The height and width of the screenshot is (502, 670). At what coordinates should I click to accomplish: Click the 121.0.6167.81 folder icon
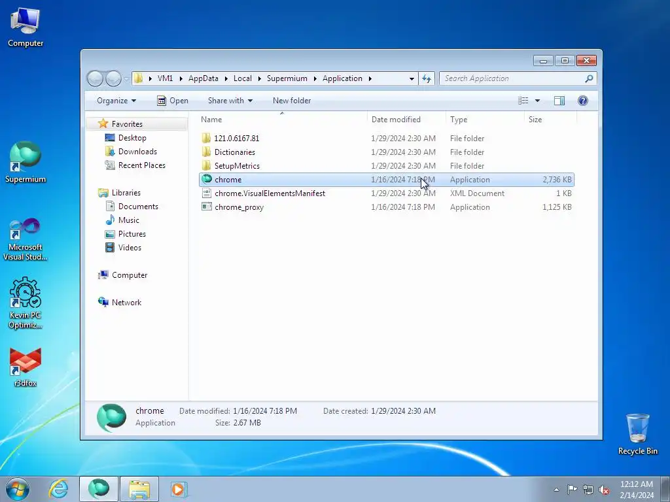pyautogui.click(x=207, y=138)
